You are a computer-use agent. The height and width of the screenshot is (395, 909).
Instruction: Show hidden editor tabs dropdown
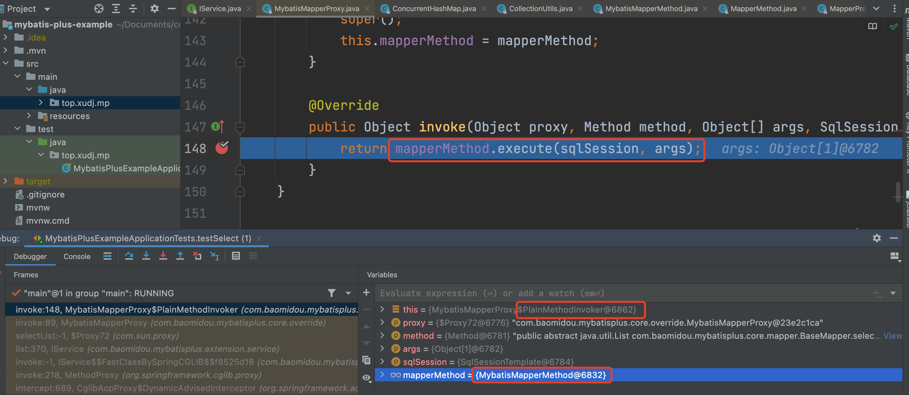[x=876, y=9]
